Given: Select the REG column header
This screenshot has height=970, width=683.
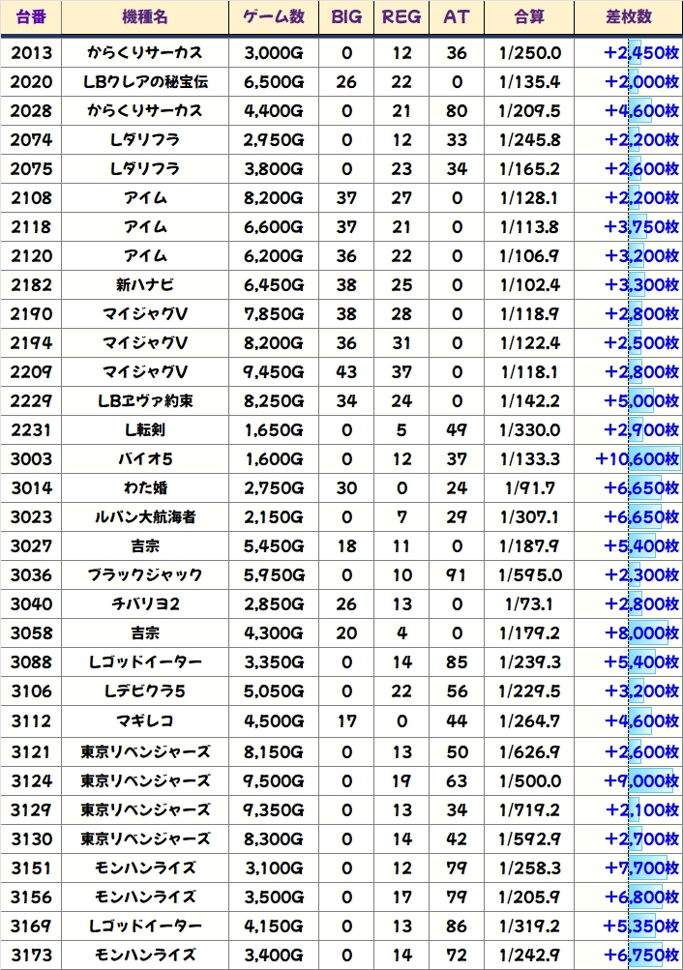Looking at the screenshot, I should pyautogui.click(x=401, y=17).
